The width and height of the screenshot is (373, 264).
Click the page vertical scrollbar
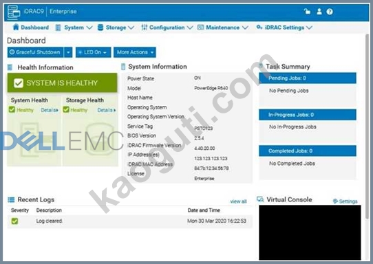coord(367,126)
